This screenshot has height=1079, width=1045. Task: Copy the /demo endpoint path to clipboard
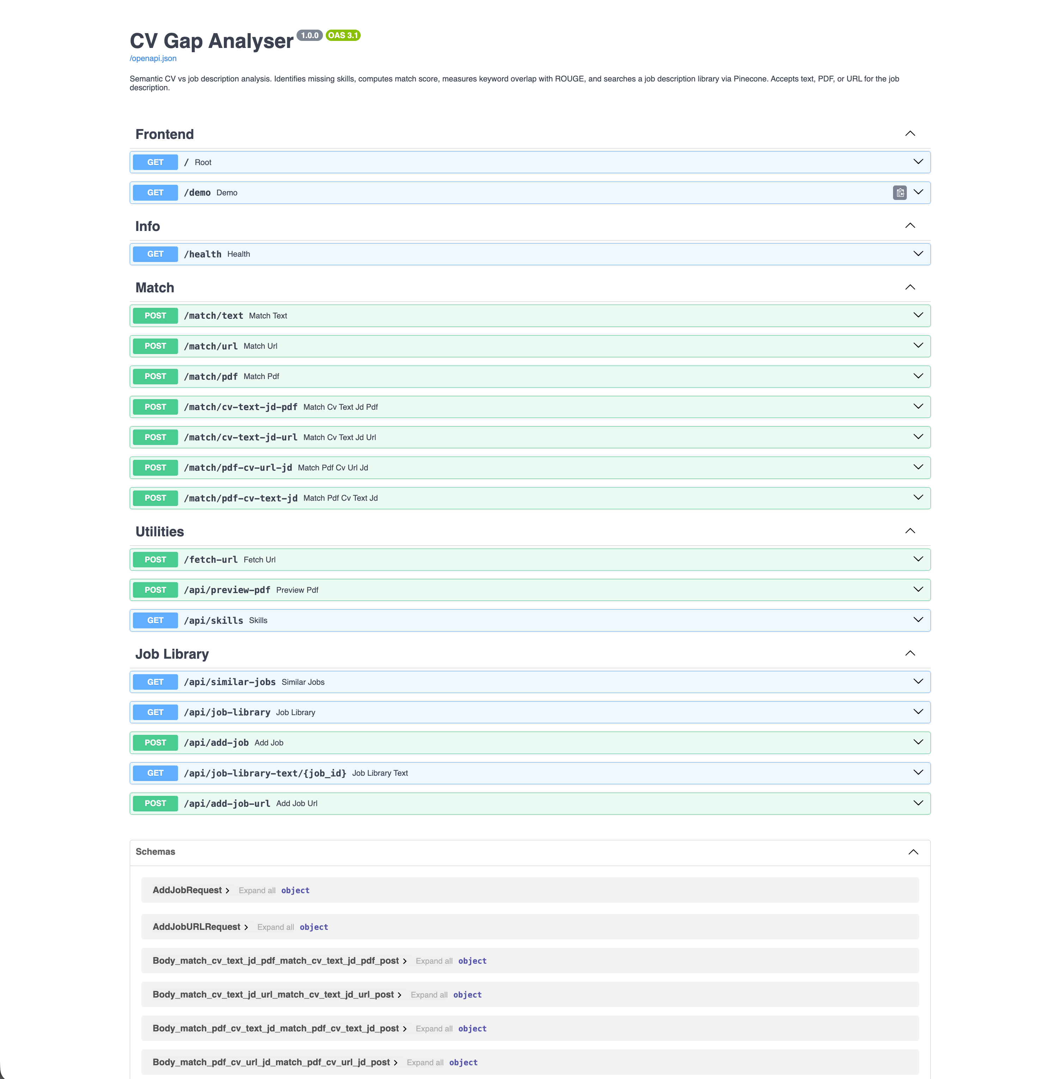tap(900, 193)
